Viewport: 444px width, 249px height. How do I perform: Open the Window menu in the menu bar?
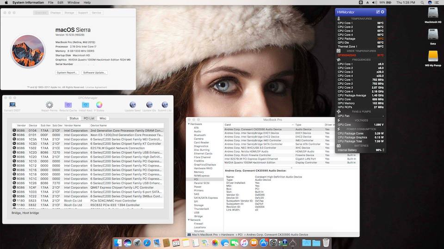pos(73,2)
